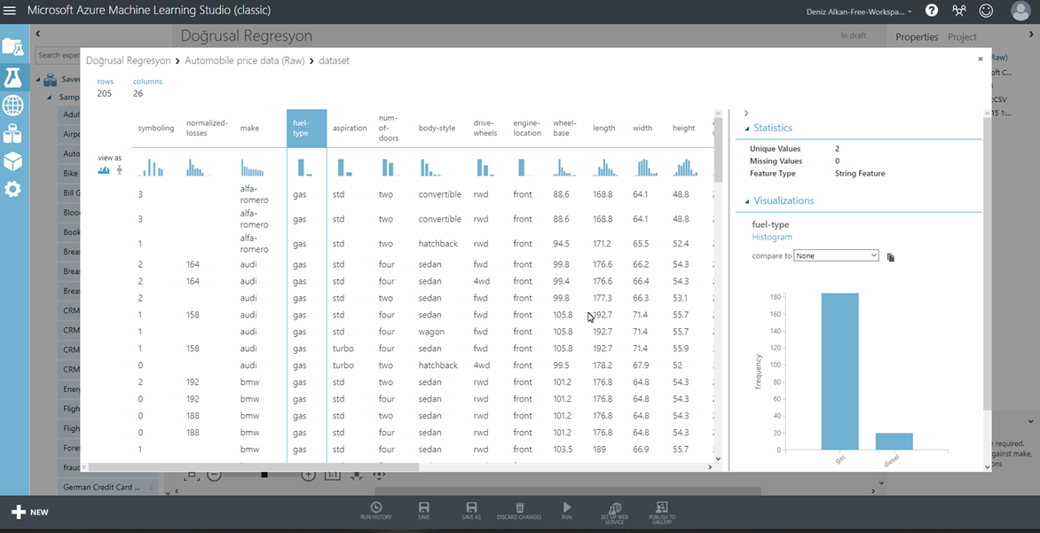Viewport: 1040px width, 533px height.
Task: Collapse the left module palette arrow
Action: [38, 33]
